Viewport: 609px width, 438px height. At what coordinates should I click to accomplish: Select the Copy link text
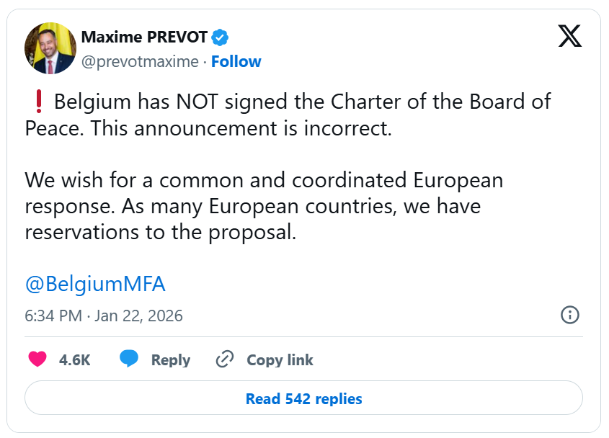point(280,360)
